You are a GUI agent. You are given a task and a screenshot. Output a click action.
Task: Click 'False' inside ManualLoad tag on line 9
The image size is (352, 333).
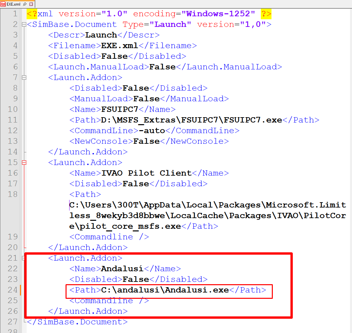point(146,99)
